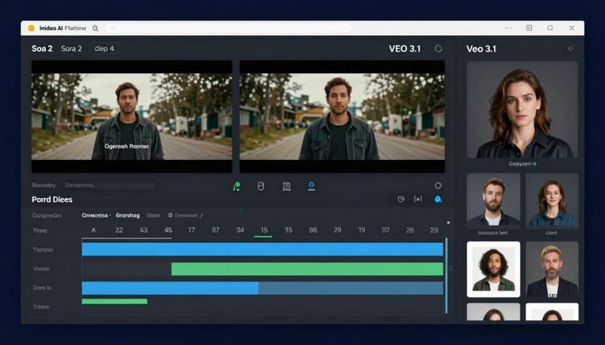Choose the Liert woman portrait thumbnail

(x=552, y=200)
